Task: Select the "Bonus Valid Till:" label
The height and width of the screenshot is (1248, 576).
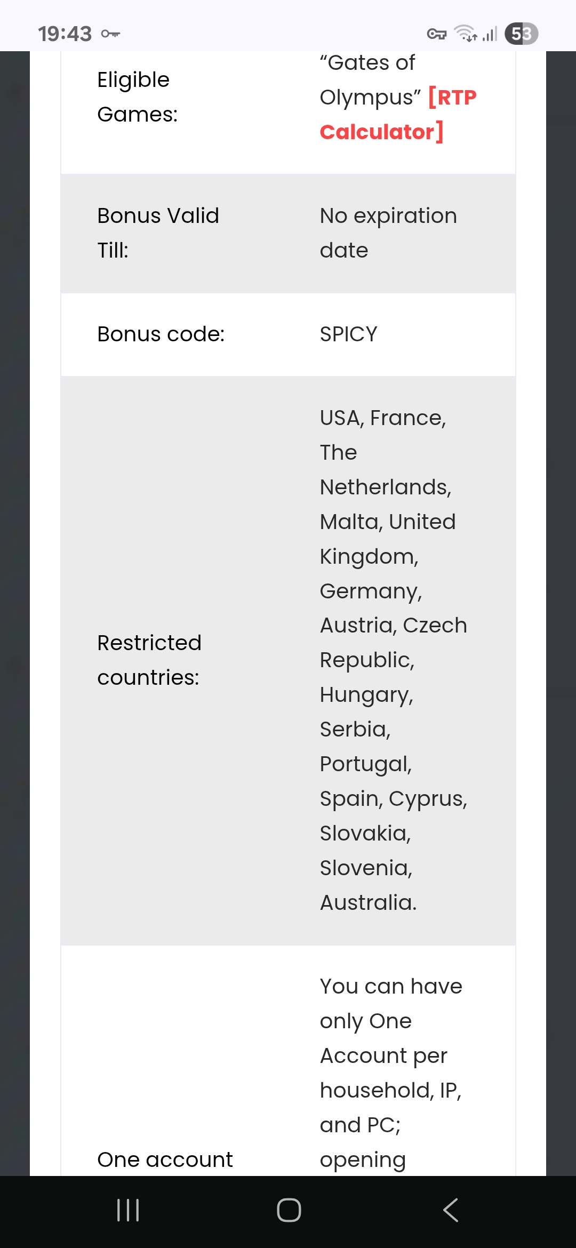Action: click(158, 233)
